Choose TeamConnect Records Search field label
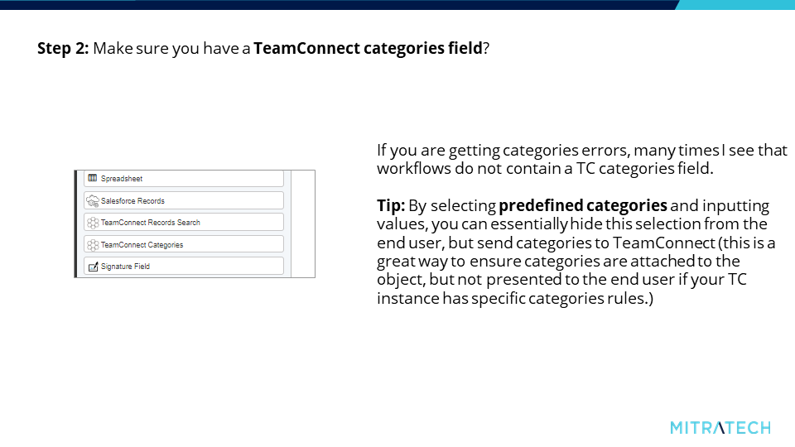Screen dimensions: 795x447 151,223
